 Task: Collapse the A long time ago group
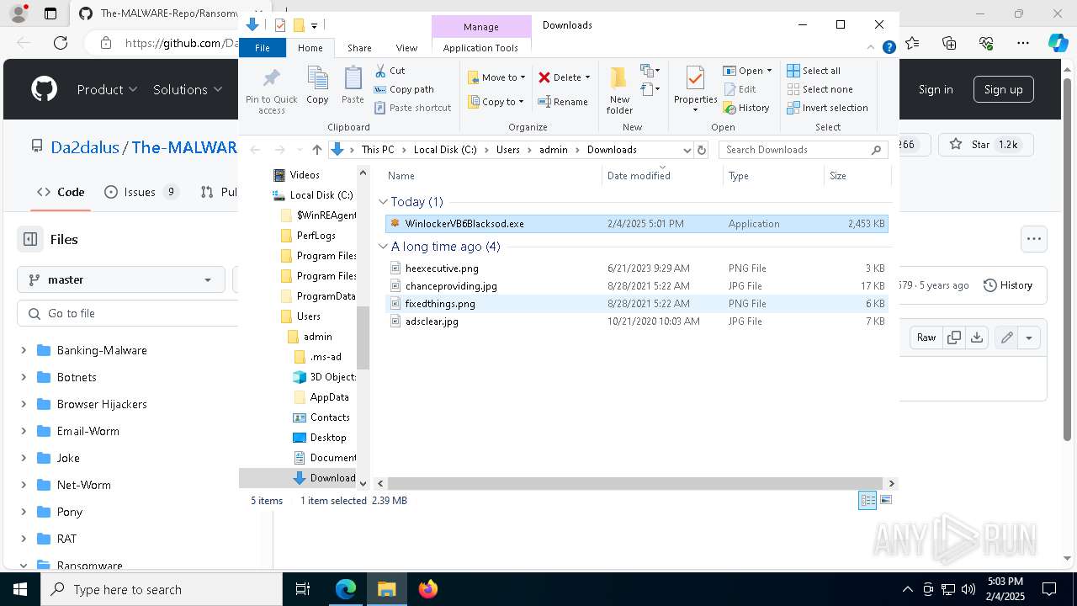click(384, 247)
